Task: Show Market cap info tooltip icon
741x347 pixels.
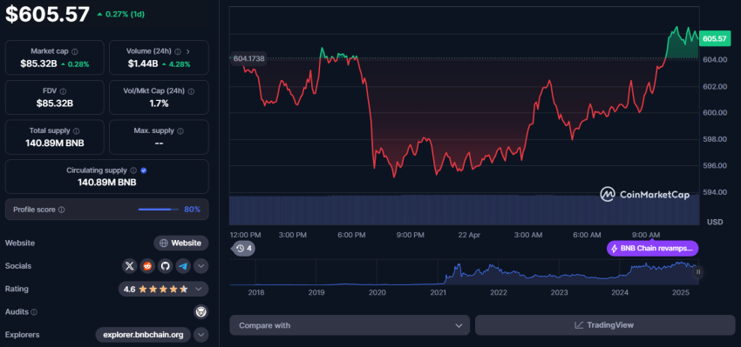Action: [75, 51]
